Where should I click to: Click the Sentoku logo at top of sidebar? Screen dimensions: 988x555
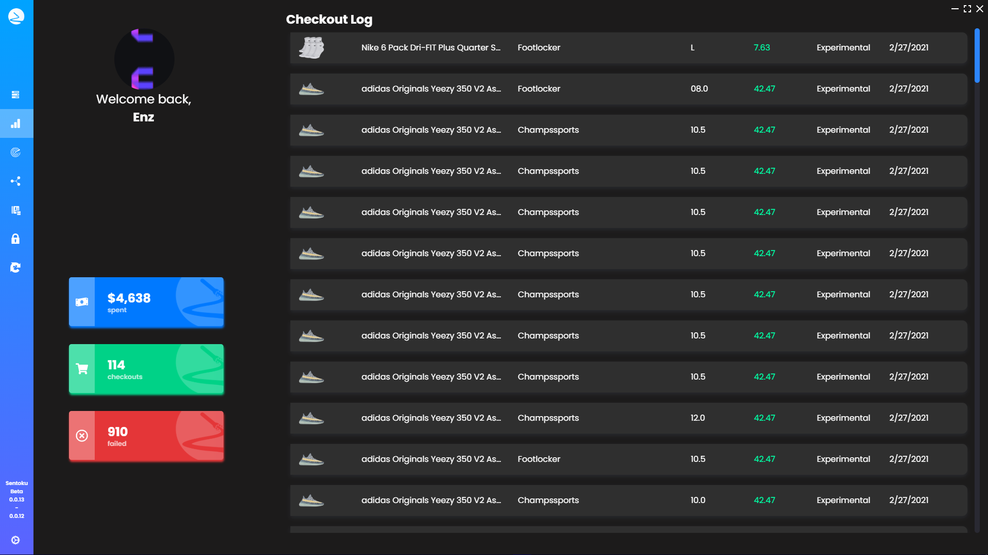(x=16, y=16)
